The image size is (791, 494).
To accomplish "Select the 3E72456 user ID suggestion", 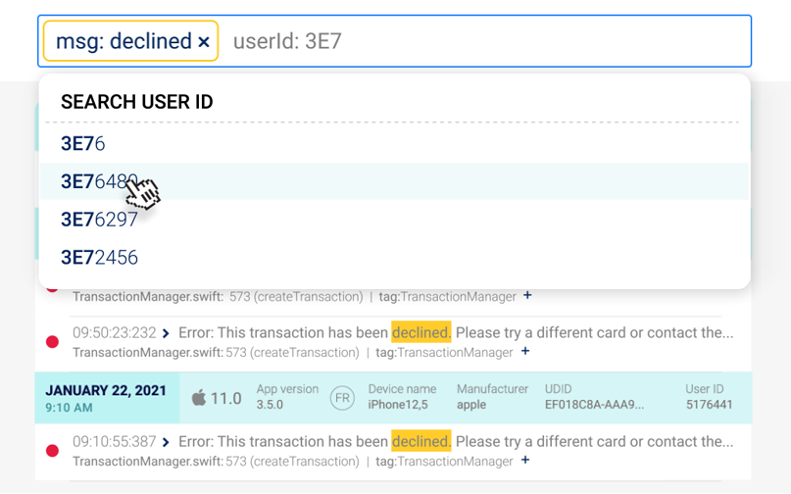I will pos(99,258).
